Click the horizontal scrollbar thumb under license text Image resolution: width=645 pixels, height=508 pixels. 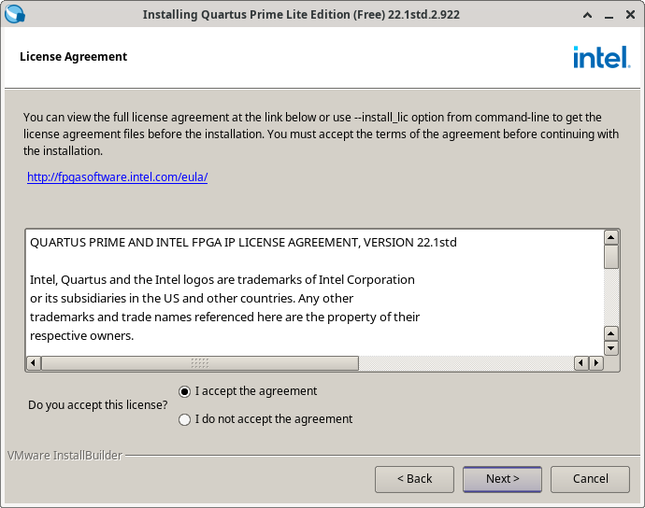(200, 363)
